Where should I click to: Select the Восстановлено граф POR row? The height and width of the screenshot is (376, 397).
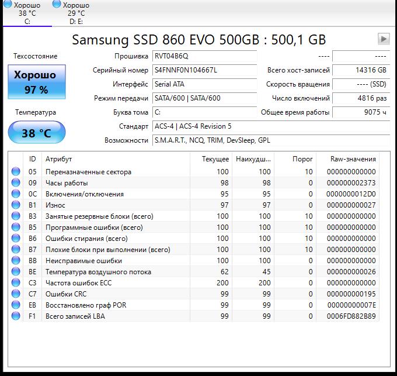(x=194, y=305)
